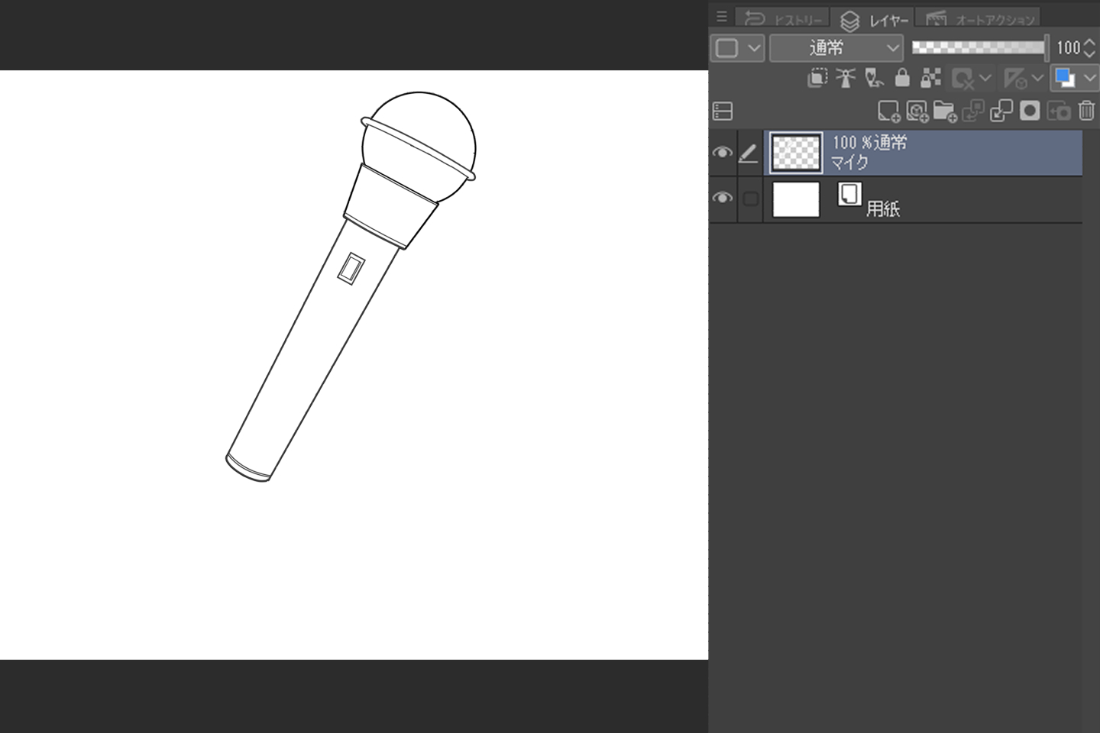Lock transparent pixels on the layer

[x=930, y=78]
